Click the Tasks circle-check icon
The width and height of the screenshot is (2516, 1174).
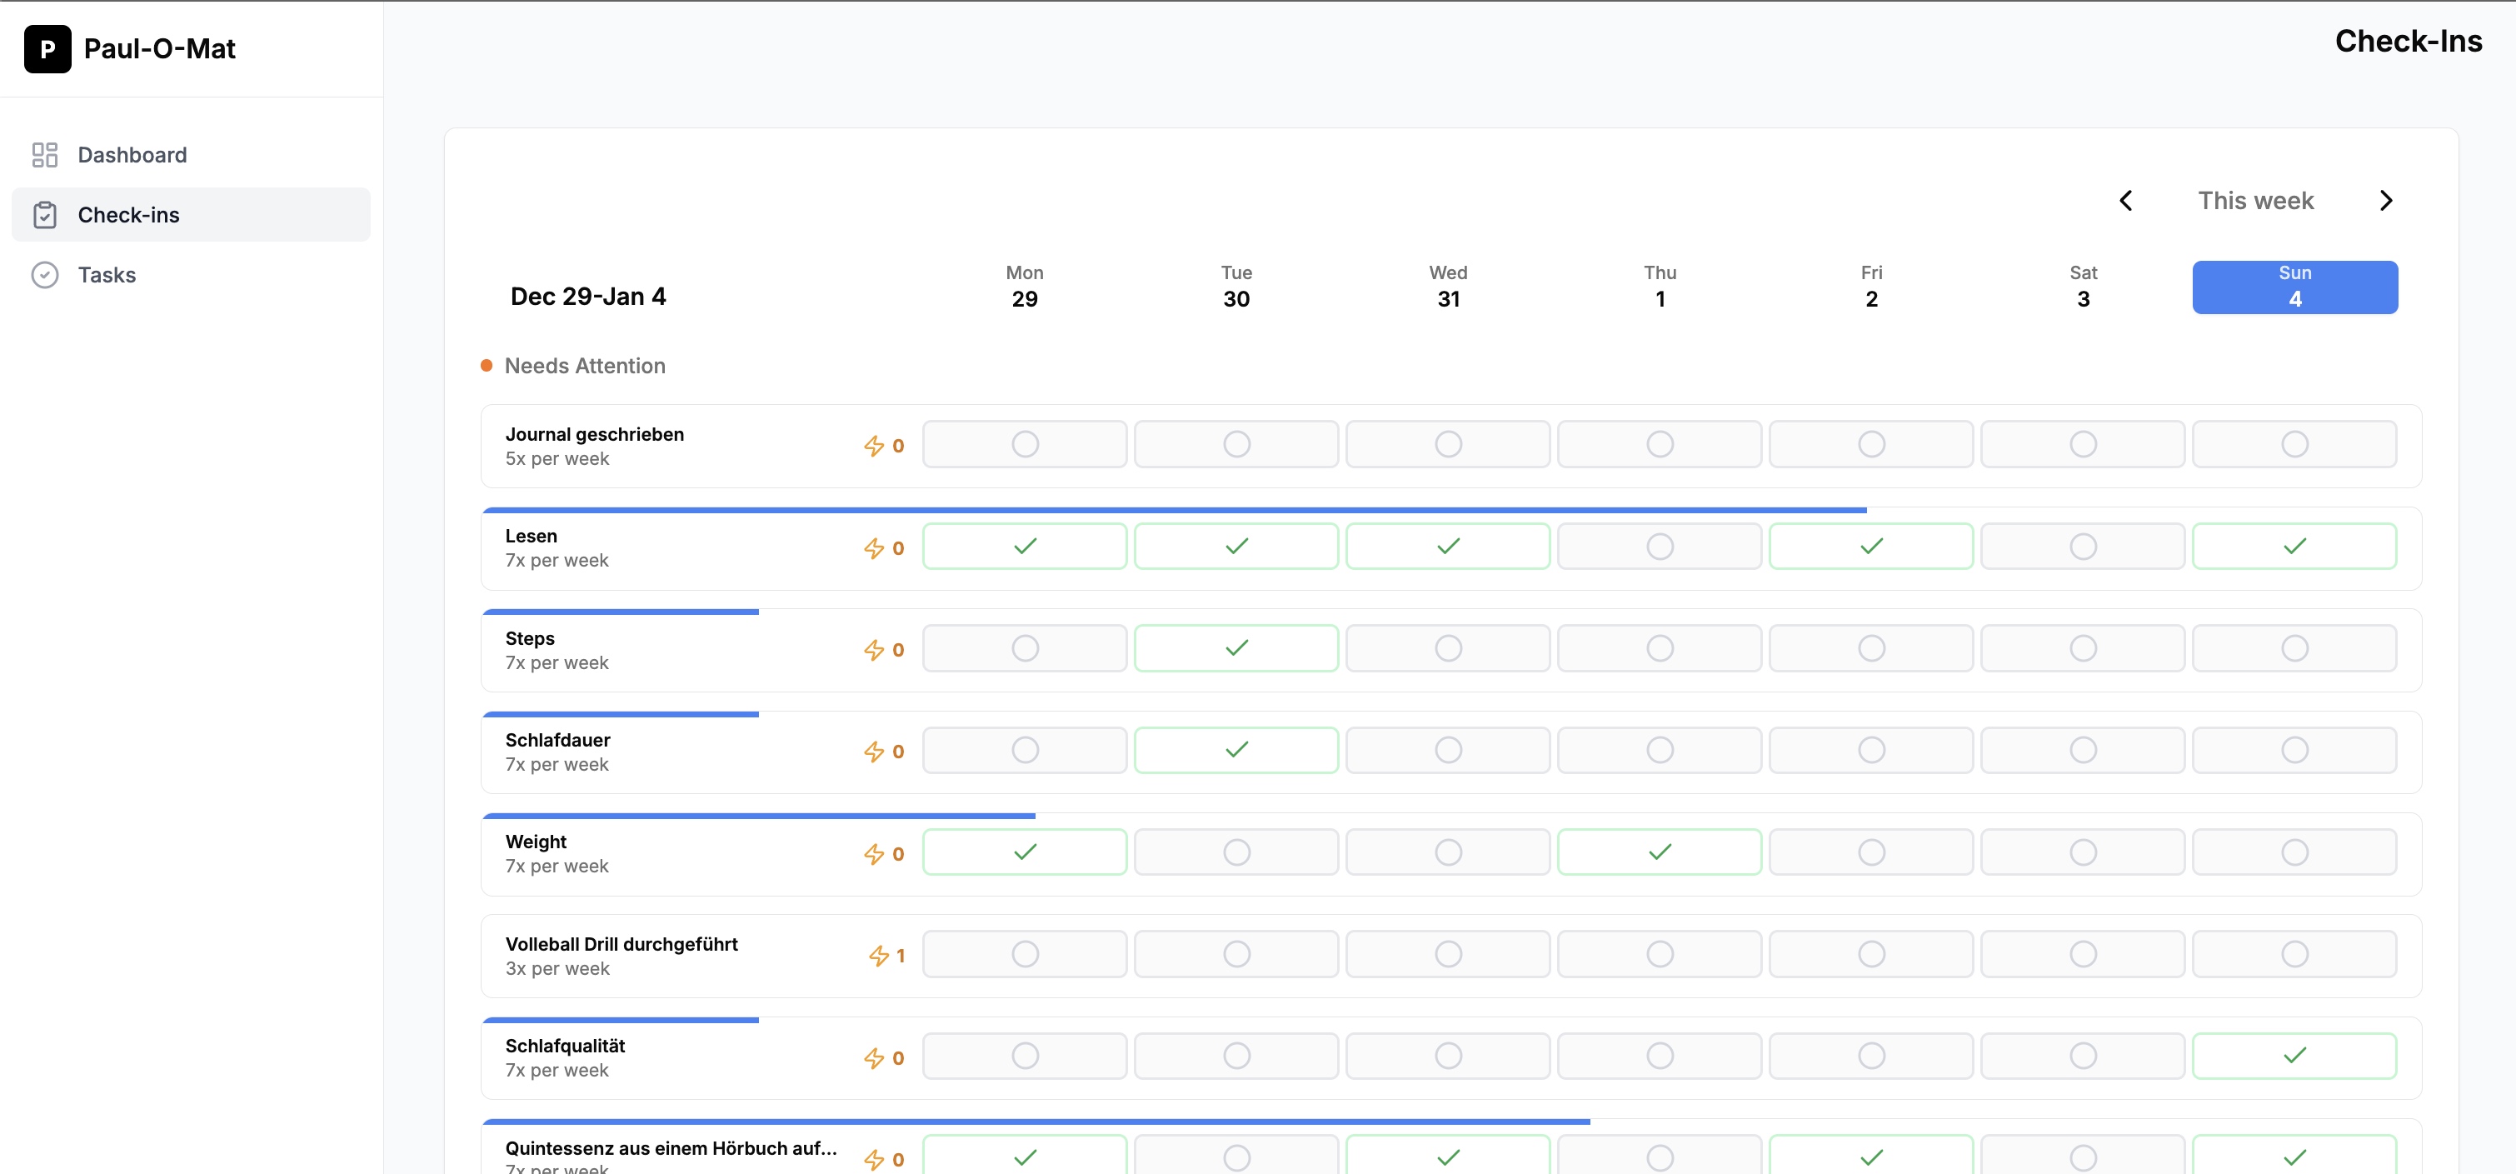pyautogui.click(x=45, y=276)
